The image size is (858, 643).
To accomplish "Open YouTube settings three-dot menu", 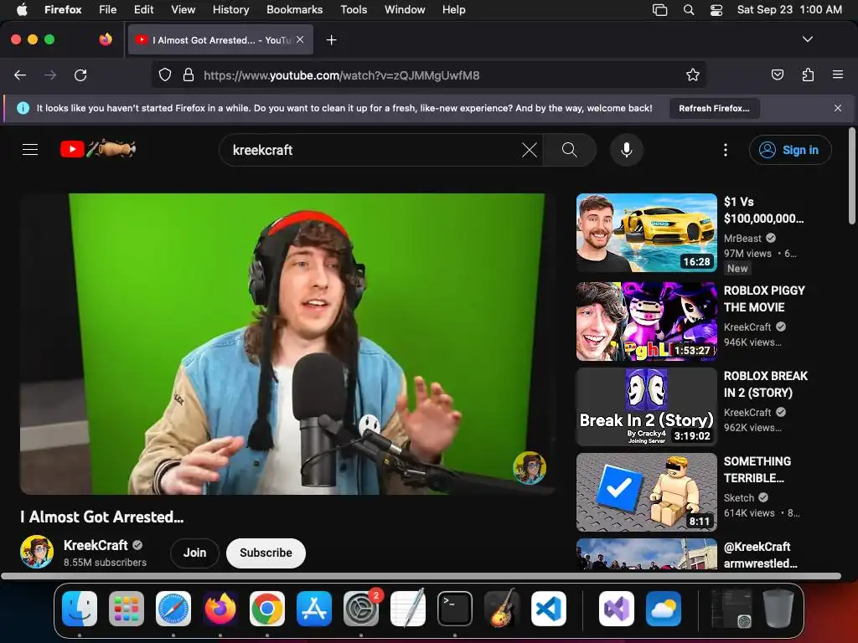I will tap(726, 150).
